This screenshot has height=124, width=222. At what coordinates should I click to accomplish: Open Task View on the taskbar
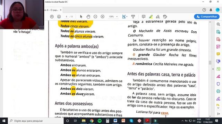click(75, 121)
